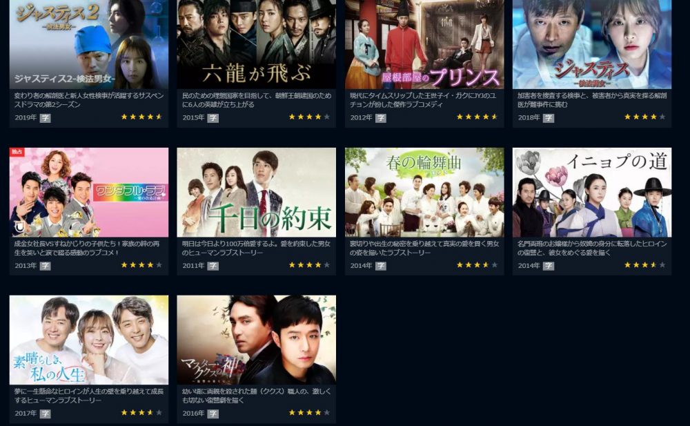Click the subtitle 字 icon for 六龍が飛ぶ
Image resolution: width=690 pixels, height=426 pixels.
pyautogui.click(x=213, y=118)
